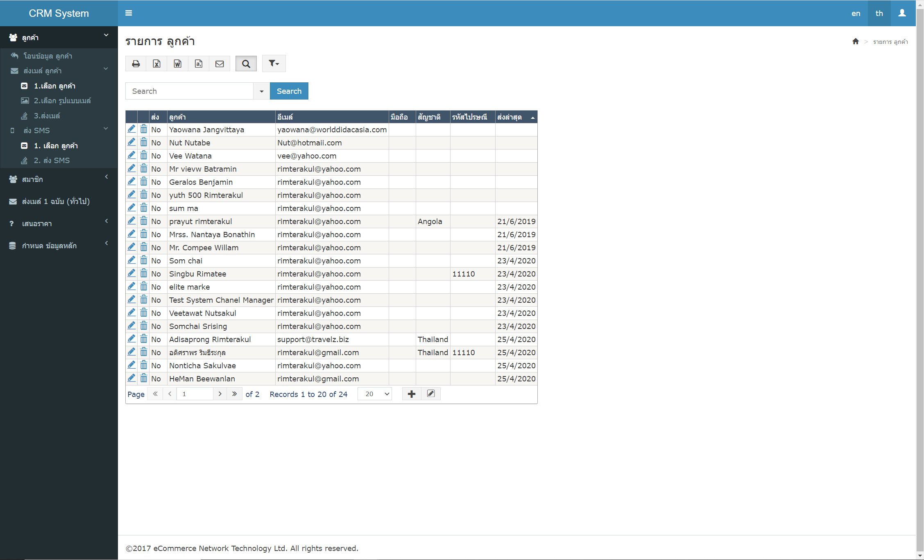
Task: Export list to Excel file
Action: tap(156, 63)
